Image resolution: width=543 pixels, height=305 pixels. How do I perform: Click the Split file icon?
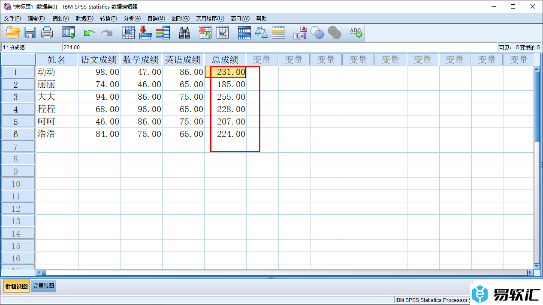244,33
